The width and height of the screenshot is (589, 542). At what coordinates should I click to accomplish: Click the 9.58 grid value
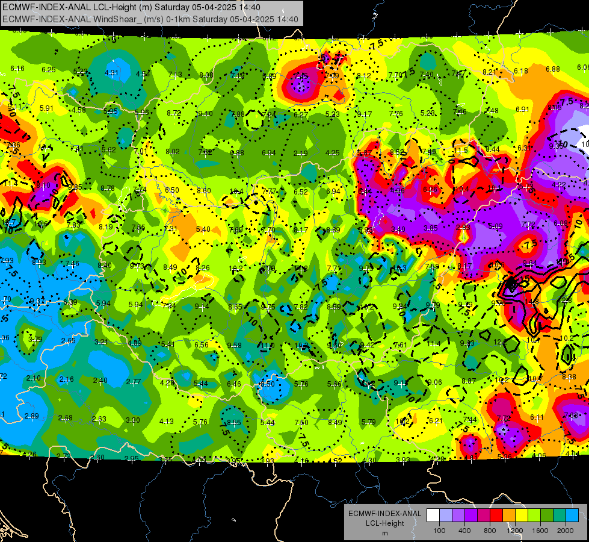click(x=235, y=345)
